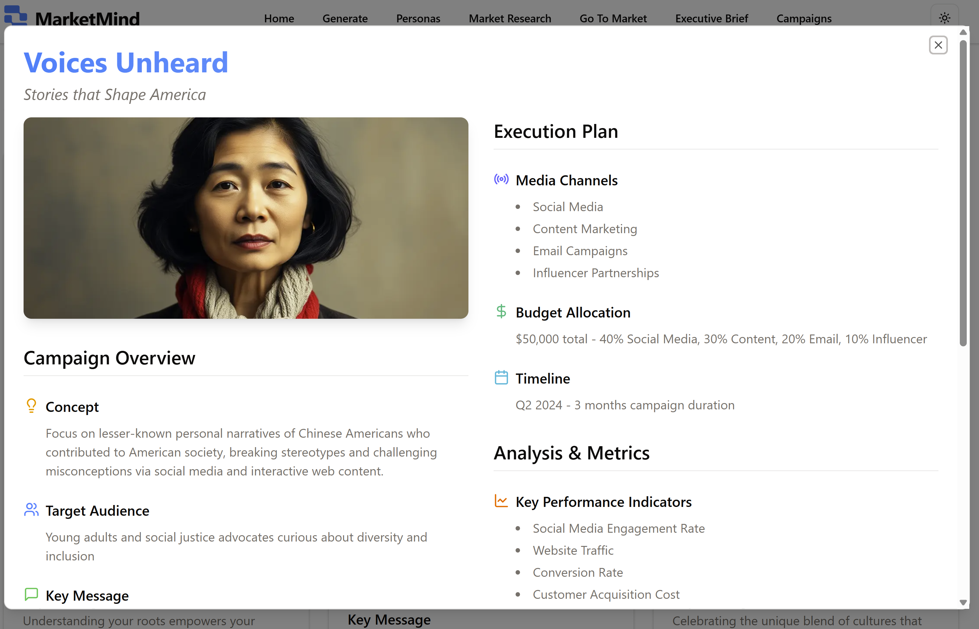979x629 pixels.
Task: Click the Key Performance Indicators chart icon
Action: [x=501, y=501]
